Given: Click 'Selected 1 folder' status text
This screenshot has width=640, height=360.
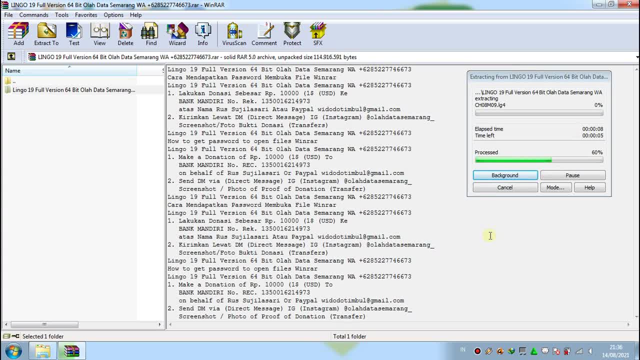Looking at the screenshot, I should 43,336.
